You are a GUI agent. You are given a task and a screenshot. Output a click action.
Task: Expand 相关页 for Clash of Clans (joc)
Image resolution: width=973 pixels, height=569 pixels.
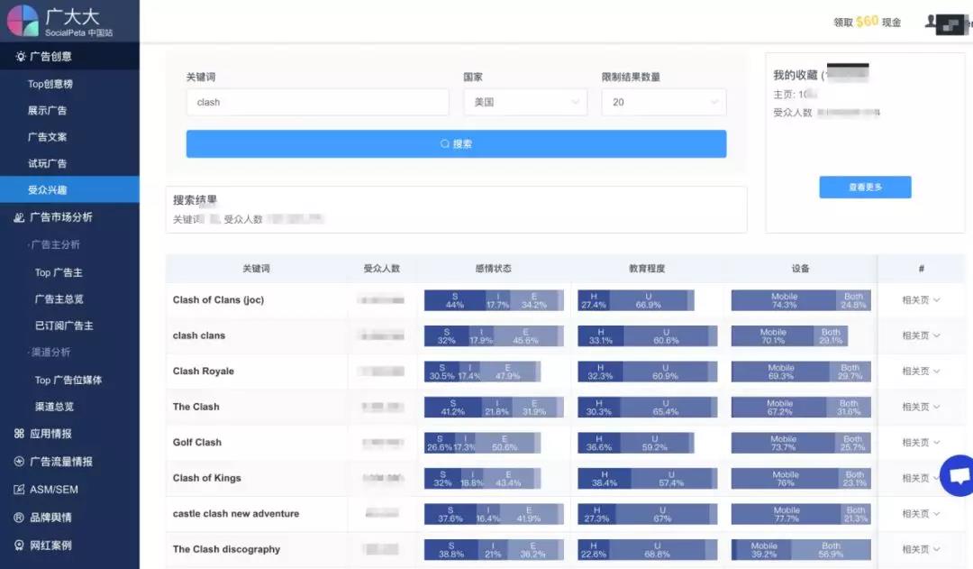(x=921, y=300)
